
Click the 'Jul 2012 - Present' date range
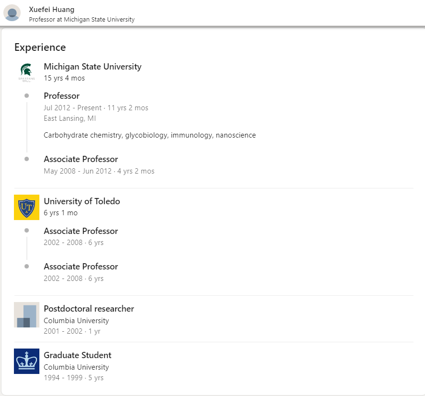coord(73,108)
